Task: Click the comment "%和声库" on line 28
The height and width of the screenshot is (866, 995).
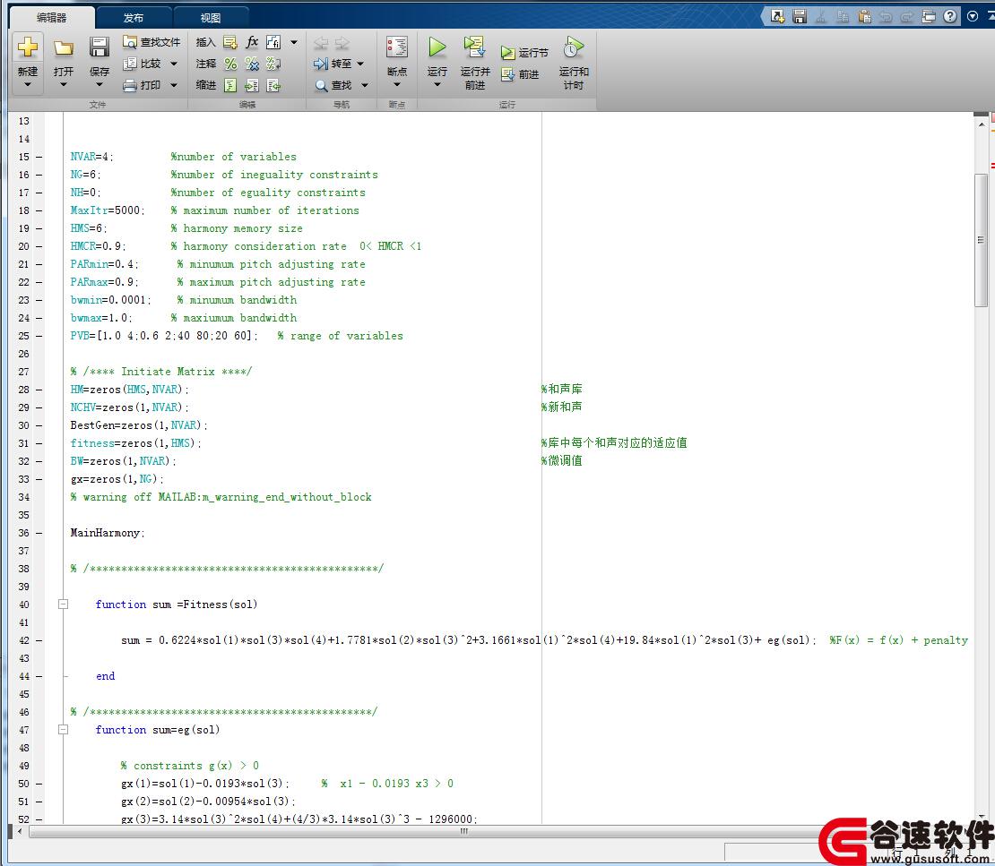Action: pos(561,390)
